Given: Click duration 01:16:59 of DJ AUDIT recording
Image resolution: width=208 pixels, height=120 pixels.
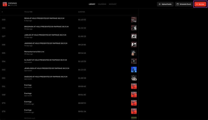Looking at the screenshot, I should 82,61.
